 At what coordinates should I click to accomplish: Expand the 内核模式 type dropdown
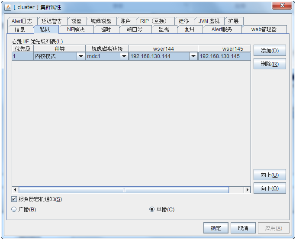tap(80, 56)
